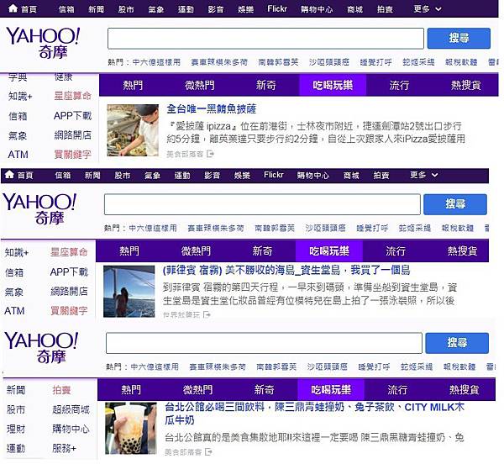This screenshot has height=464, width=504.
Task: Open the 世界趴趴玩 source link
Action: (181, 314)
